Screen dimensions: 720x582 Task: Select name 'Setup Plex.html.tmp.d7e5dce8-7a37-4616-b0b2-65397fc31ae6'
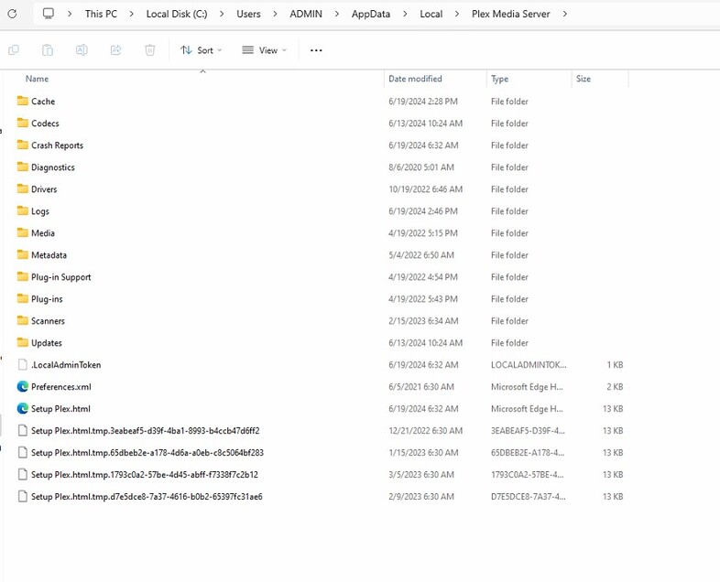tap(147, 497)
